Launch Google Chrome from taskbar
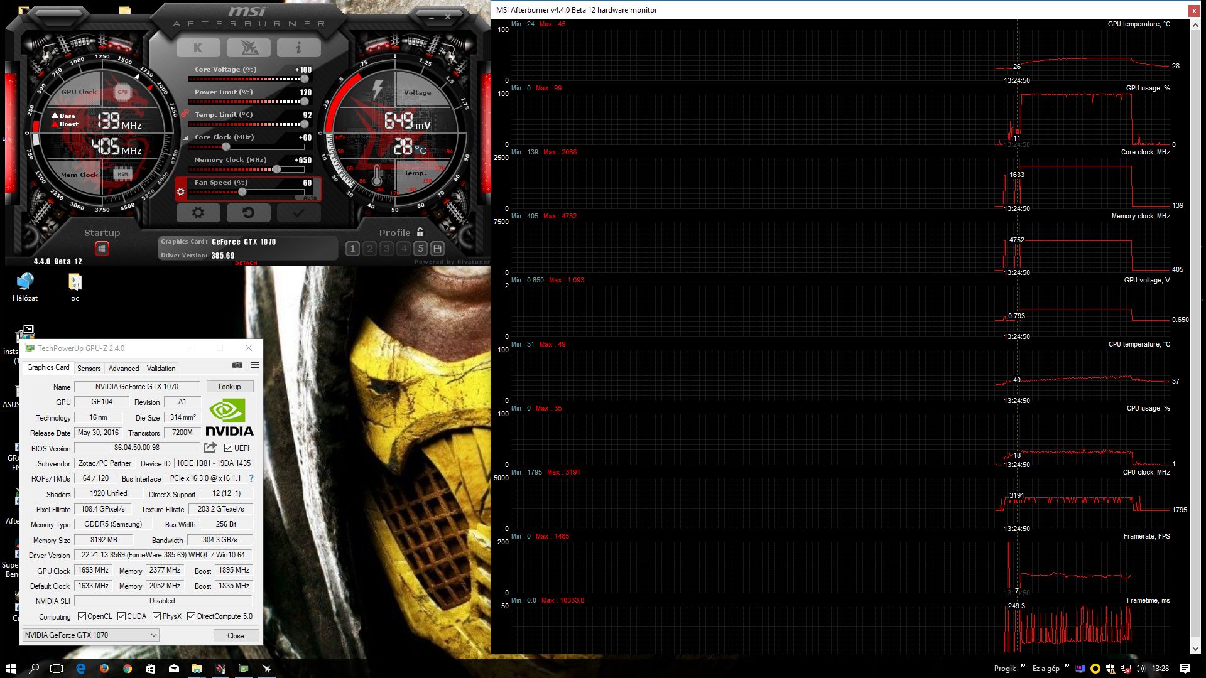The width and height of the screenshot is (1206, 678). coord(128,669)
